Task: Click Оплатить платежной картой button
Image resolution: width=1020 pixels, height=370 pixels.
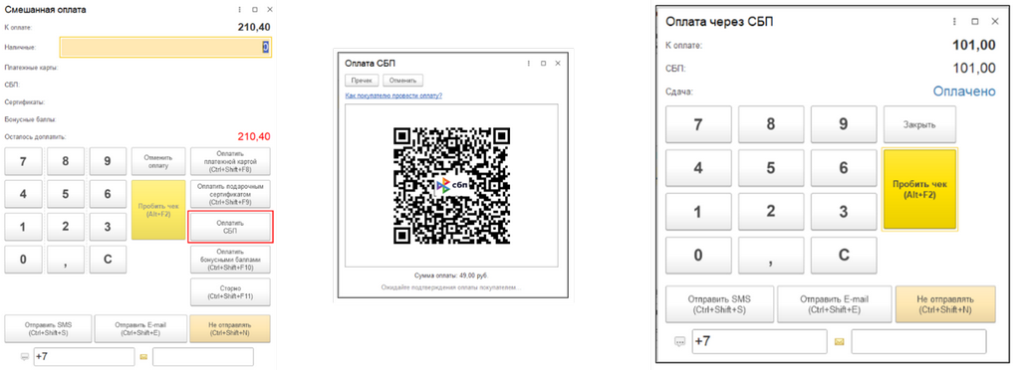Action: click(x=230, y=162)
